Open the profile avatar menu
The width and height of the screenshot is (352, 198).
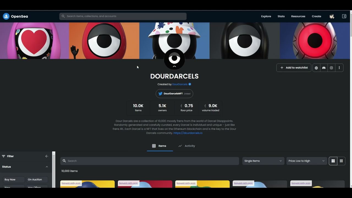point(332,16)
